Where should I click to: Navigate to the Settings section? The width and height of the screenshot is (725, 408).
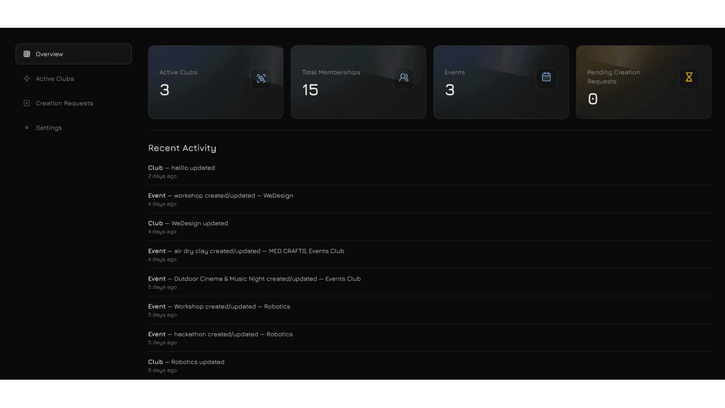(49, 127)
